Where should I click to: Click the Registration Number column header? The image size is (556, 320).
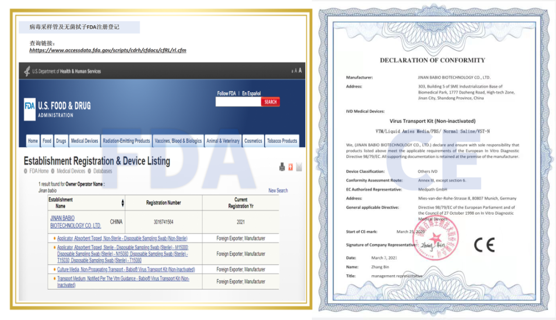coord(164,202)
